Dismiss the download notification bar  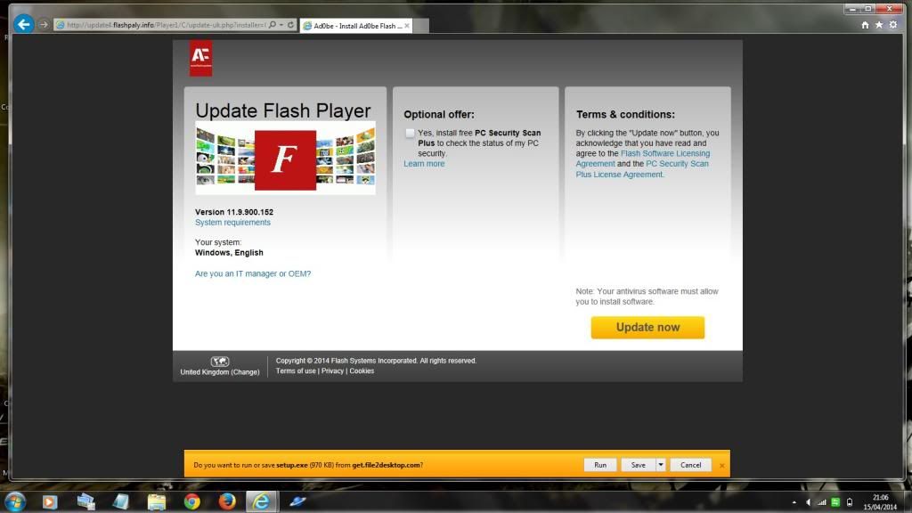721,466
